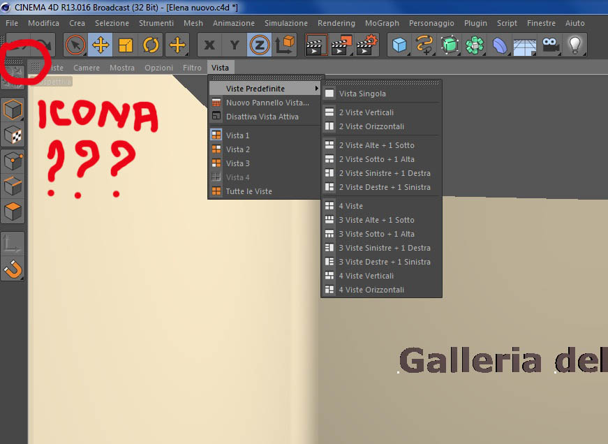The height and width of the screenshot is (444, 608).
Task: Toggle the Snap magnet icon
Action: coord(13,269)
